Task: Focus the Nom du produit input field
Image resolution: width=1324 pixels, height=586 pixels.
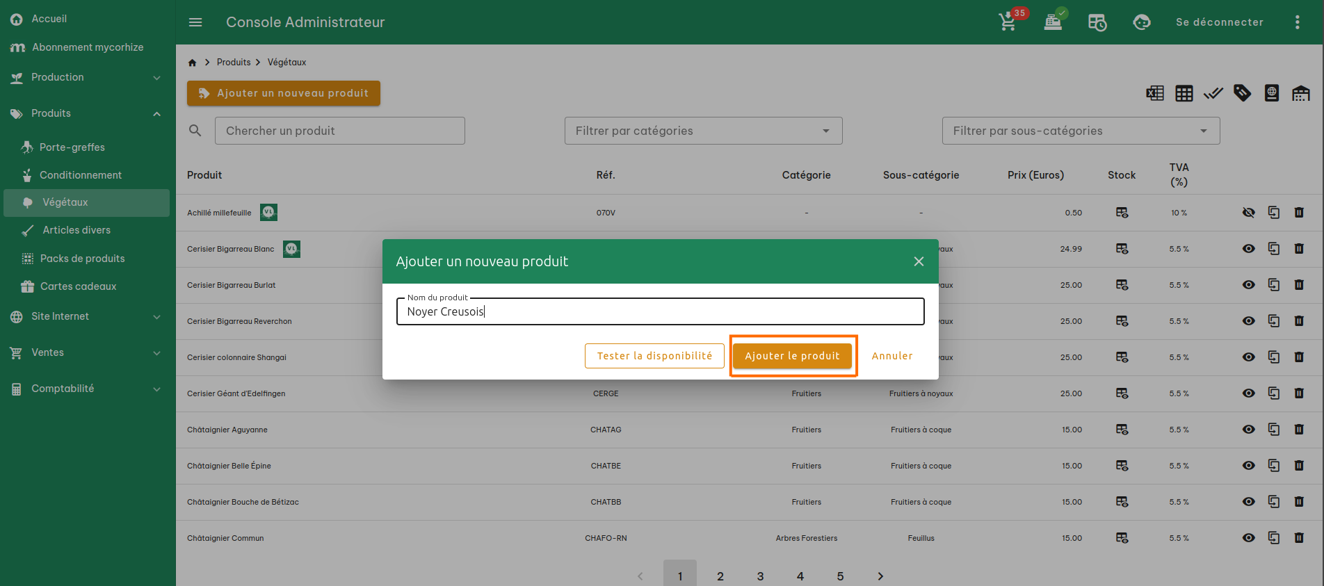Action: tap(661, 311)
